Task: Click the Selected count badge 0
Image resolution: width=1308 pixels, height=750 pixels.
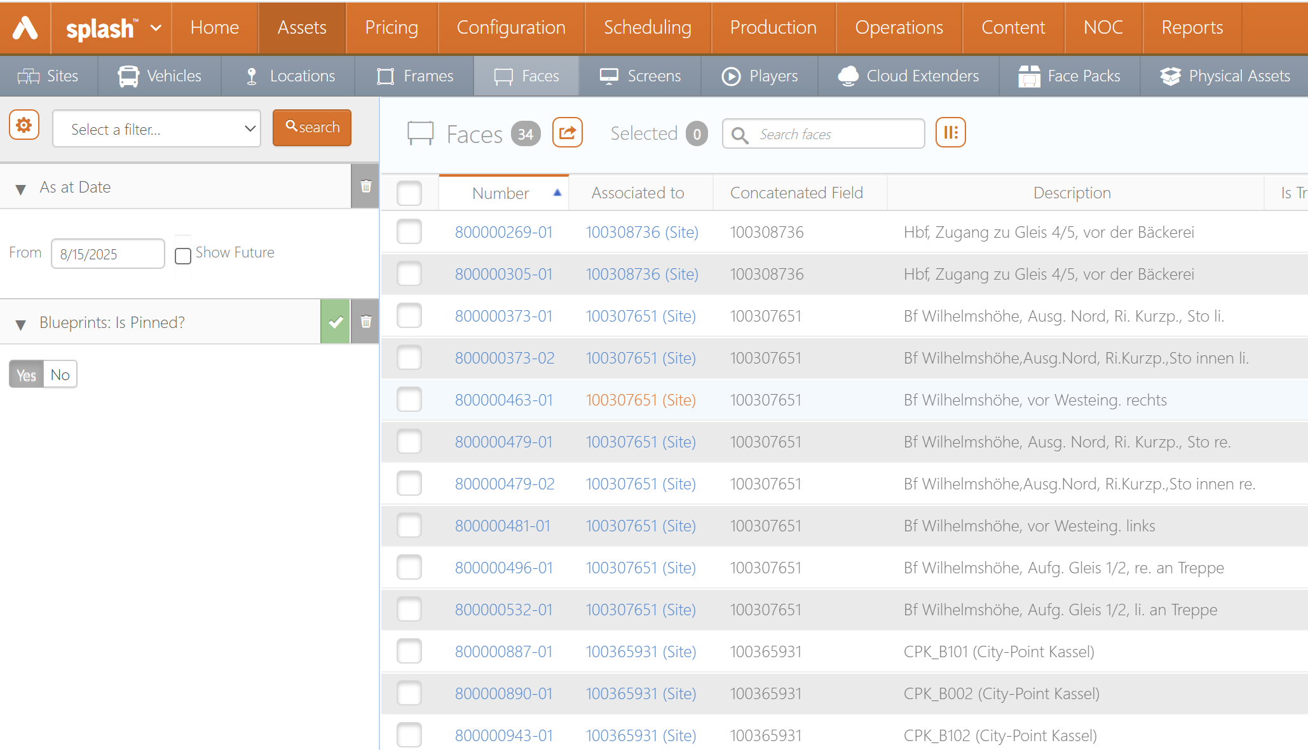Action: pos(697,134)
